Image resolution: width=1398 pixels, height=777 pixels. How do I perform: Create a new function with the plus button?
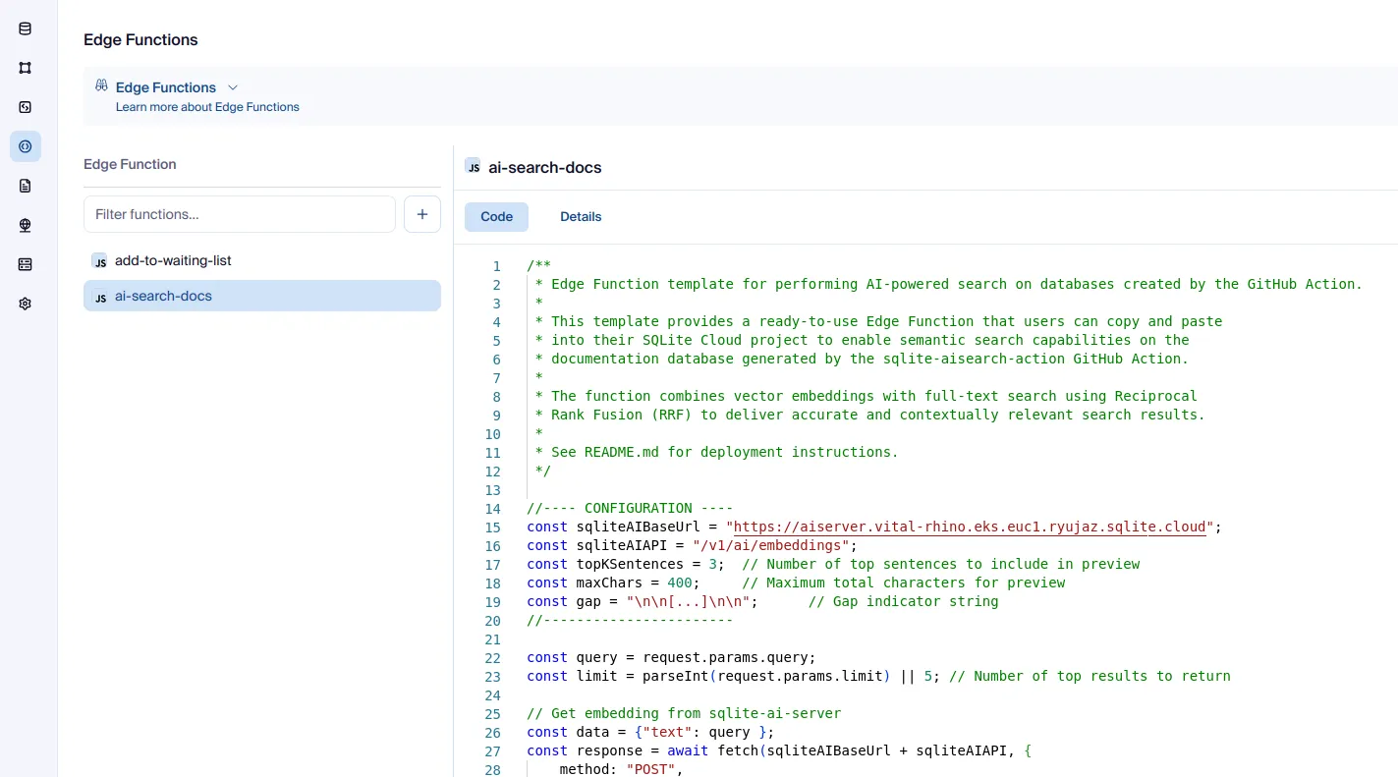coord(422,213)
